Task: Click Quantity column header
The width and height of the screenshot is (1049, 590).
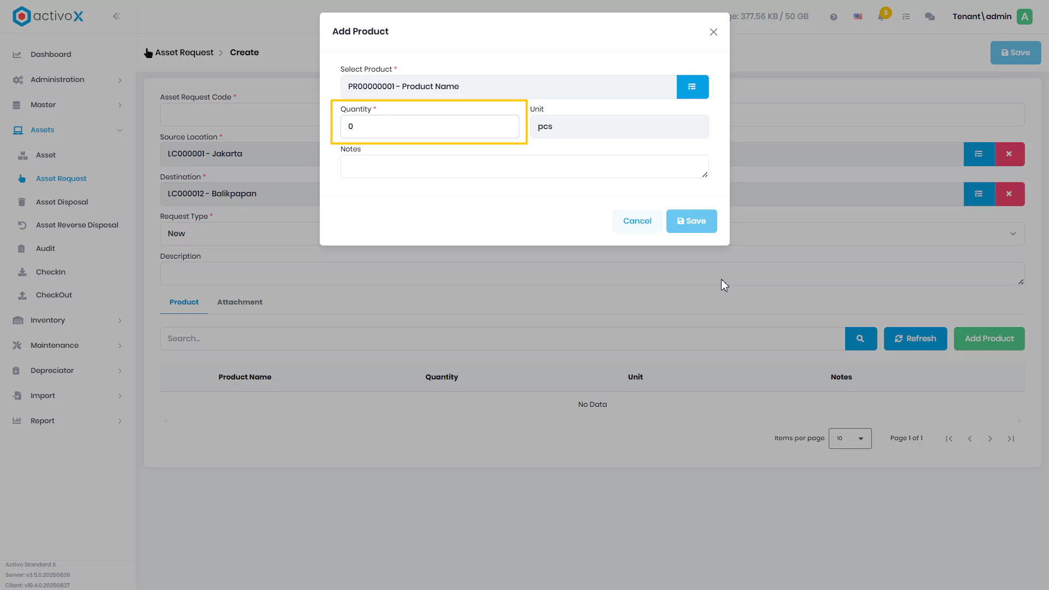Action: point(442,377)
